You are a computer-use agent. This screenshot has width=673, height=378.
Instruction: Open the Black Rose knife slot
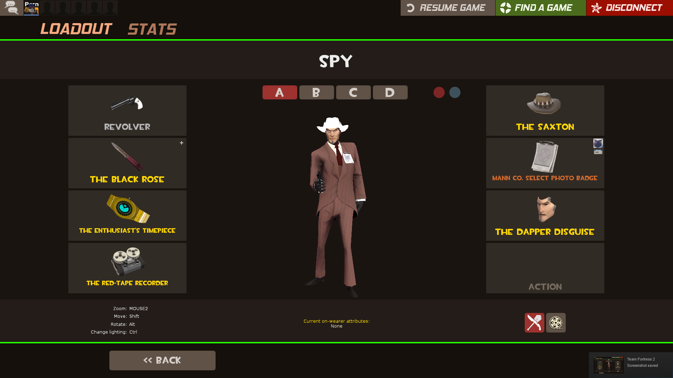pyautogui.click(x=127, y=163)
